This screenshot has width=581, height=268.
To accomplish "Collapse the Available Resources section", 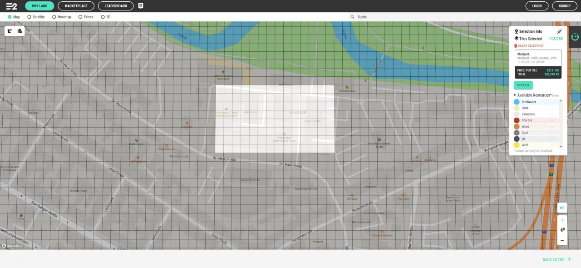I will [x=515, y=95].
